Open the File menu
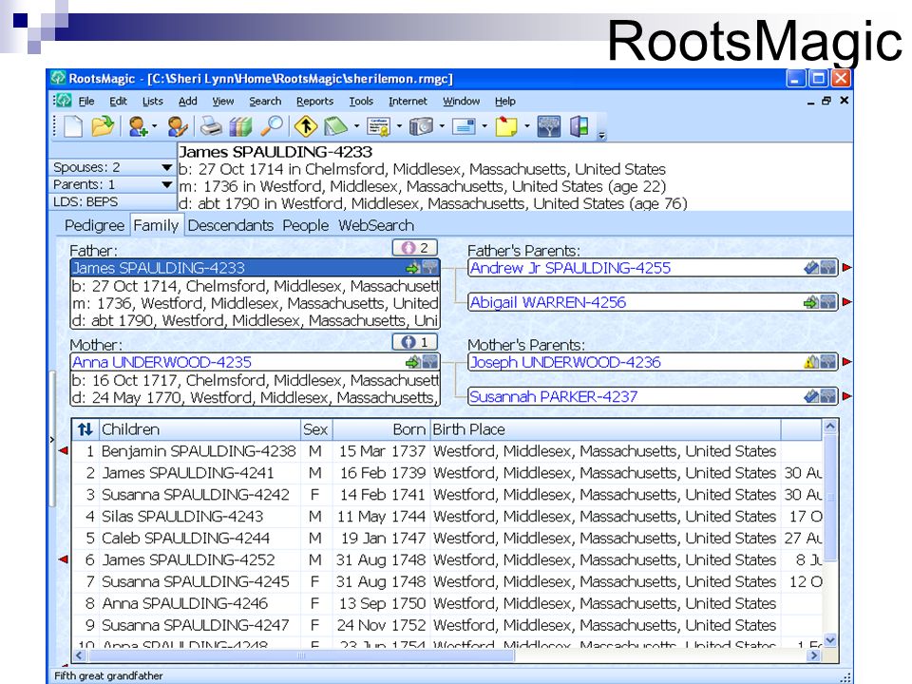Viewport: 912px width, 684px height. 86,102
